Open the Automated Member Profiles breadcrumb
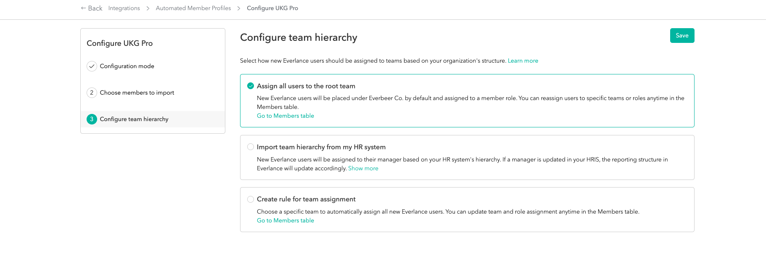The image size is (766, 259). [193, 8]
